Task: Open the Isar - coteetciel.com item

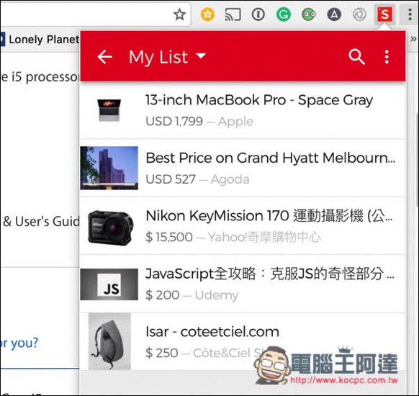Action: click(212, 332)
